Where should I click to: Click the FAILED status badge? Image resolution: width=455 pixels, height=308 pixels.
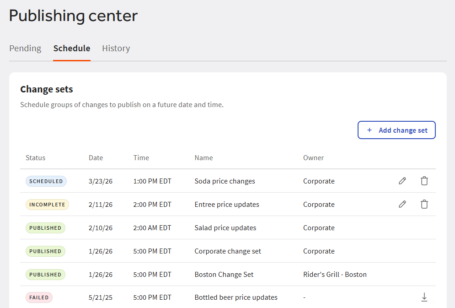(39, 297)
